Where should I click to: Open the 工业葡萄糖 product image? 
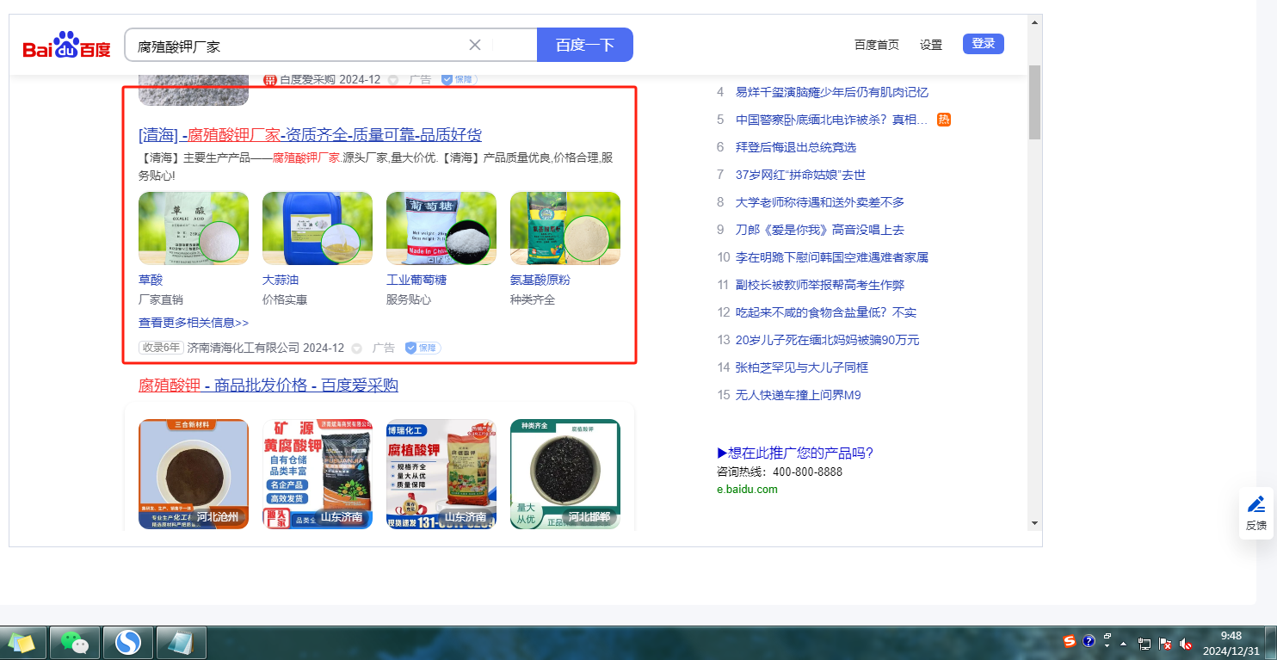coord(441,228)
